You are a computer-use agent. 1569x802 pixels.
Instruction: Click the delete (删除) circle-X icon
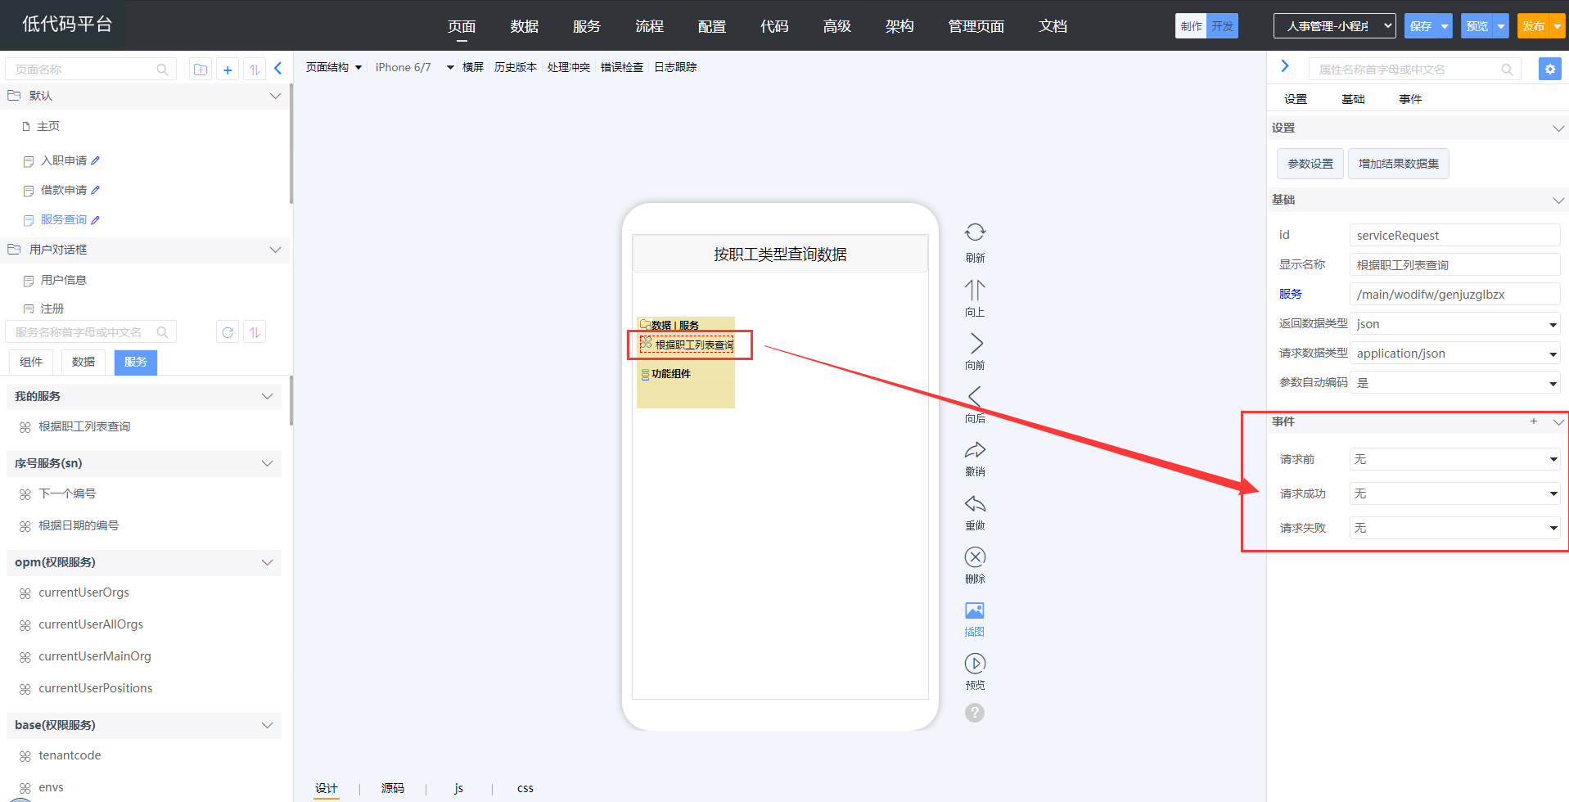point(975,557)
